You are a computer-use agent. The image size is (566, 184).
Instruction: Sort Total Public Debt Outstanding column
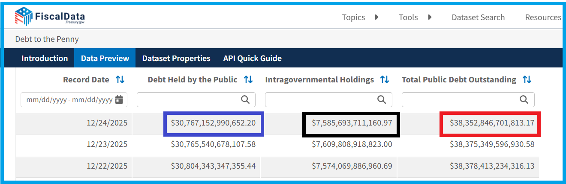tap(527, 79)
